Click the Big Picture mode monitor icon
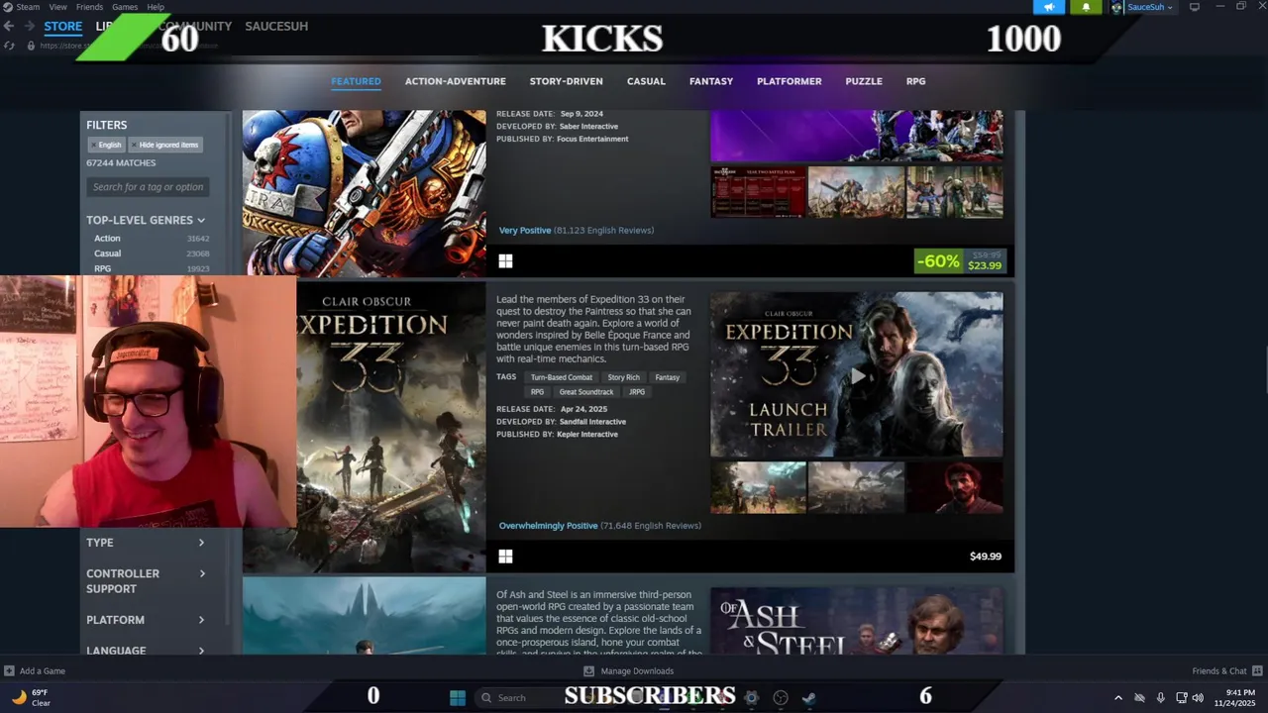This screenshot has height=713, width=1268. click(x=1194, y=7)
